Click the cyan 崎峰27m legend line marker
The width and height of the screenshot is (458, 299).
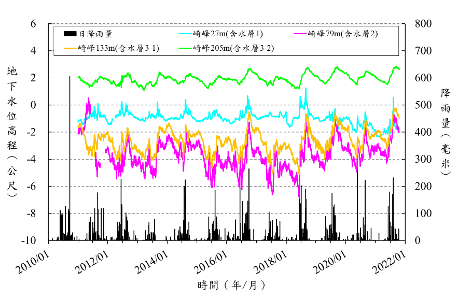[185, 34]
